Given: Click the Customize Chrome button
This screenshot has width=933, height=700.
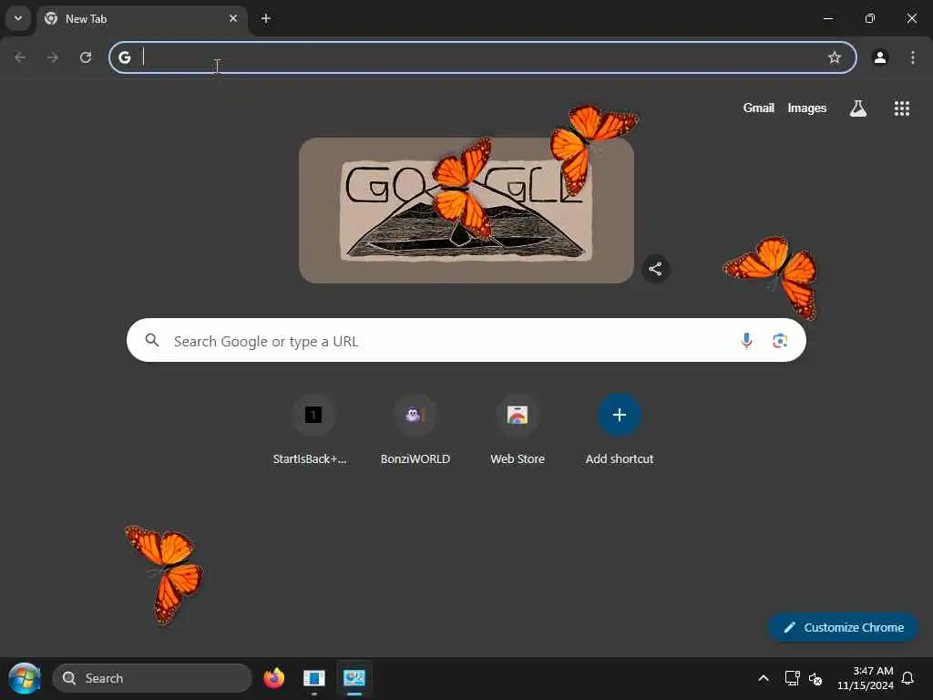Looking at the screenshot, I should pyautogui.click(x=843, y=627).
